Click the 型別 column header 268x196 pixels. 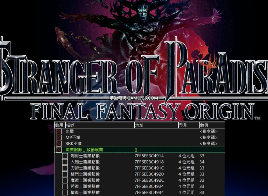(189, 125)
